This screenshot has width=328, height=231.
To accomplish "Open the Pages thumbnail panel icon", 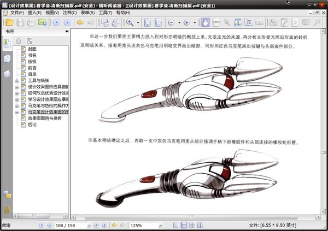I will [7, 58].
